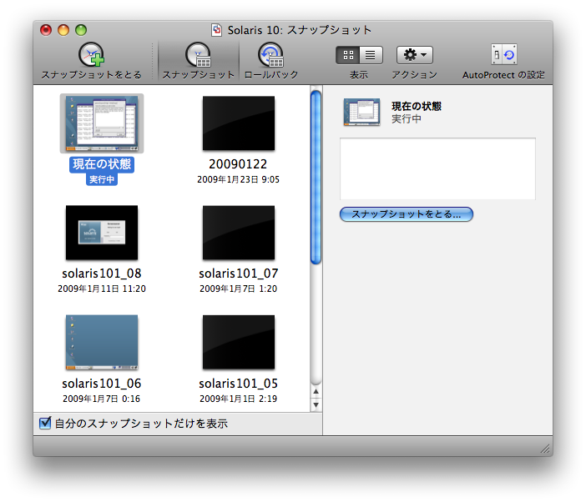Uncheck 自分のスナップショットだけを表示 checkbox
586x502 pixels.
tap(45, 423)
